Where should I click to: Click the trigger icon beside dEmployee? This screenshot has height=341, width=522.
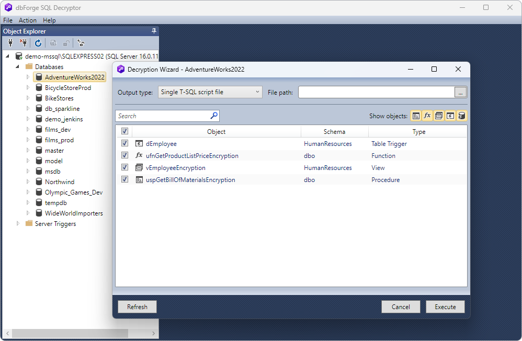139,143
